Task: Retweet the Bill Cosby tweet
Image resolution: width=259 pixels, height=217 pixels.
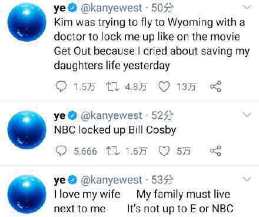Action: 112,151
